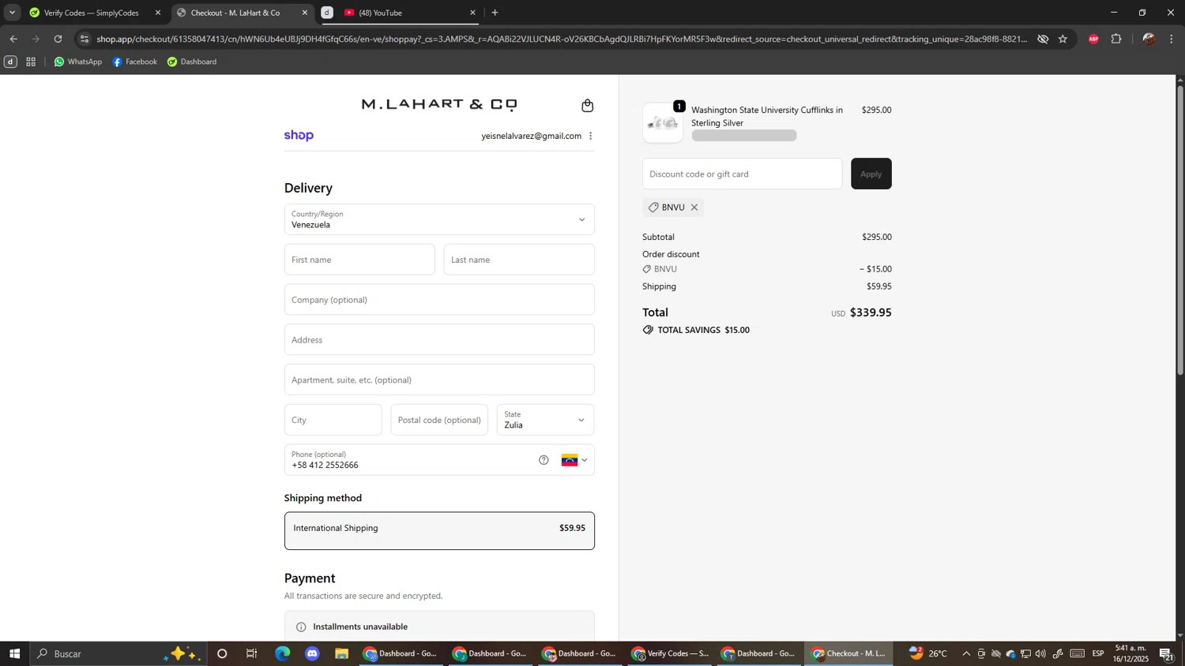Open the Windows Start menu
1185x666 pixels.
14,653
